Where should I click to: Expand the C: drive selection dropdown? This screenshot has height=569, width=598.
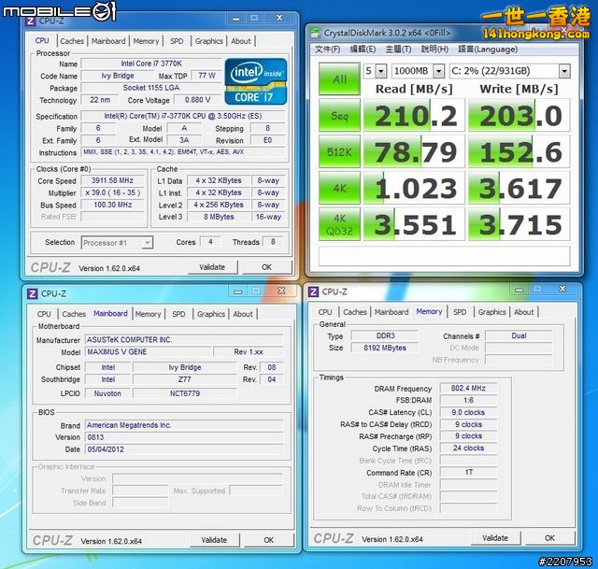(x=510, y=71)
